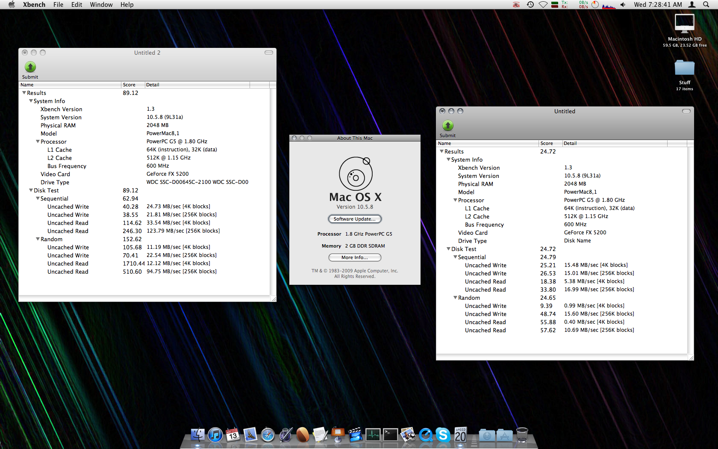Click Submit icon in Untitled window

447,126
